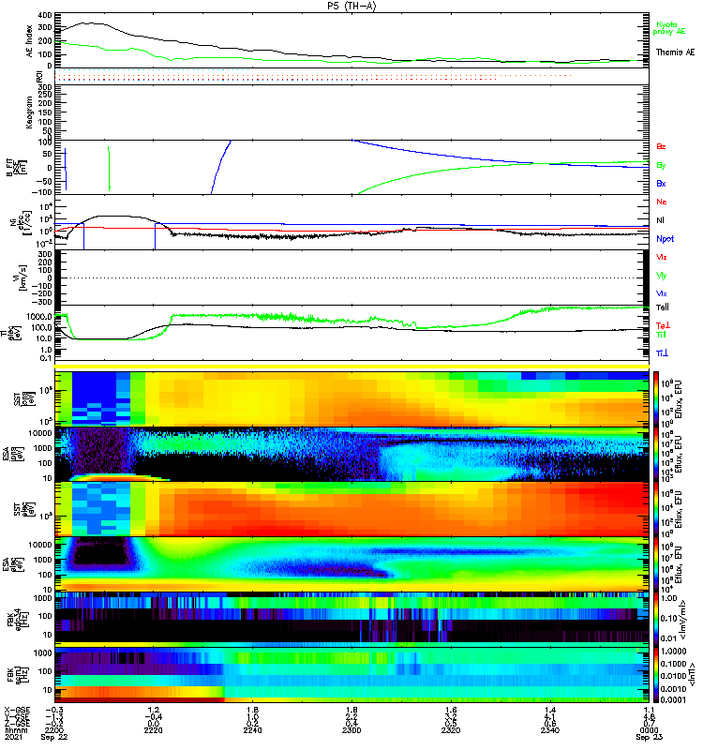
Task: Click the 0.0001 color bar tick value
Action: click(673, 699)
